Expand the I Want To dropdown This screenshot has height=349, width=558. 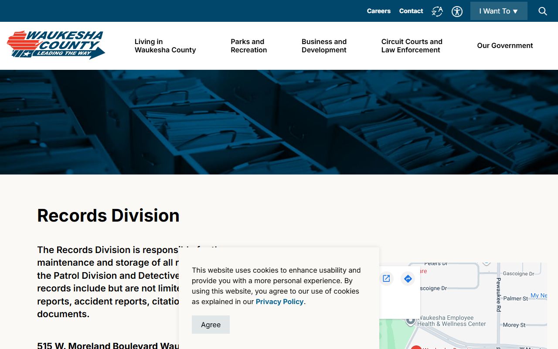498,11
